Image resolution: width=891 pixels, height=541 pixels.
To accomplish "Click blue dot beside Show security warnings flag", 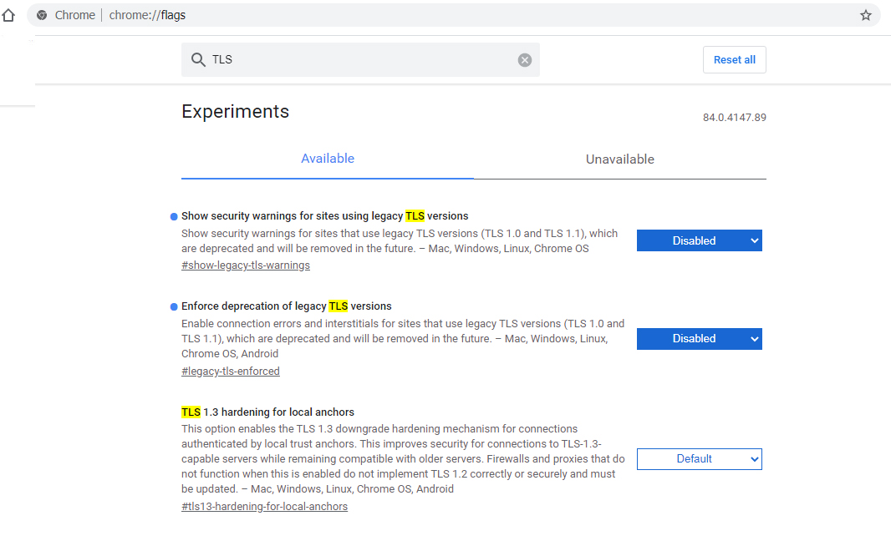I will tap(174, 216).
